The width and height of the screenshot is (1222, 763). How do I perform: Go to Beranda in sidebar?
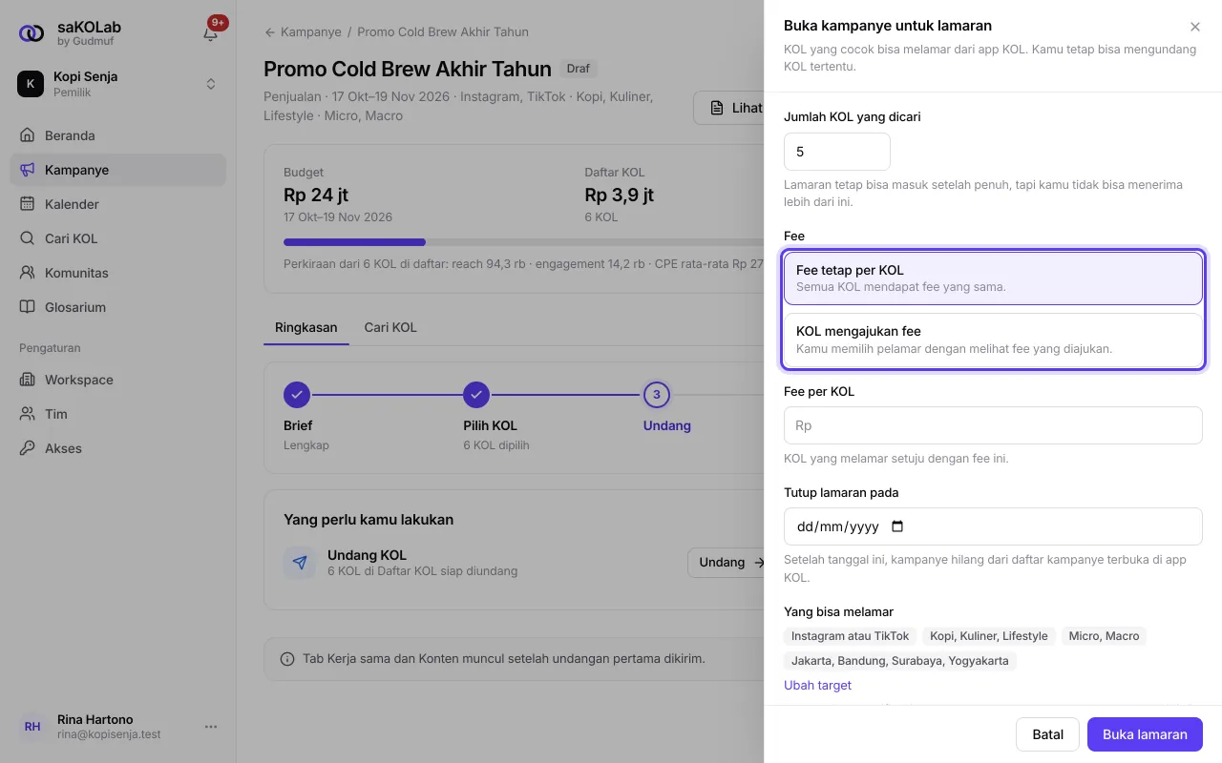click(118, 135)
